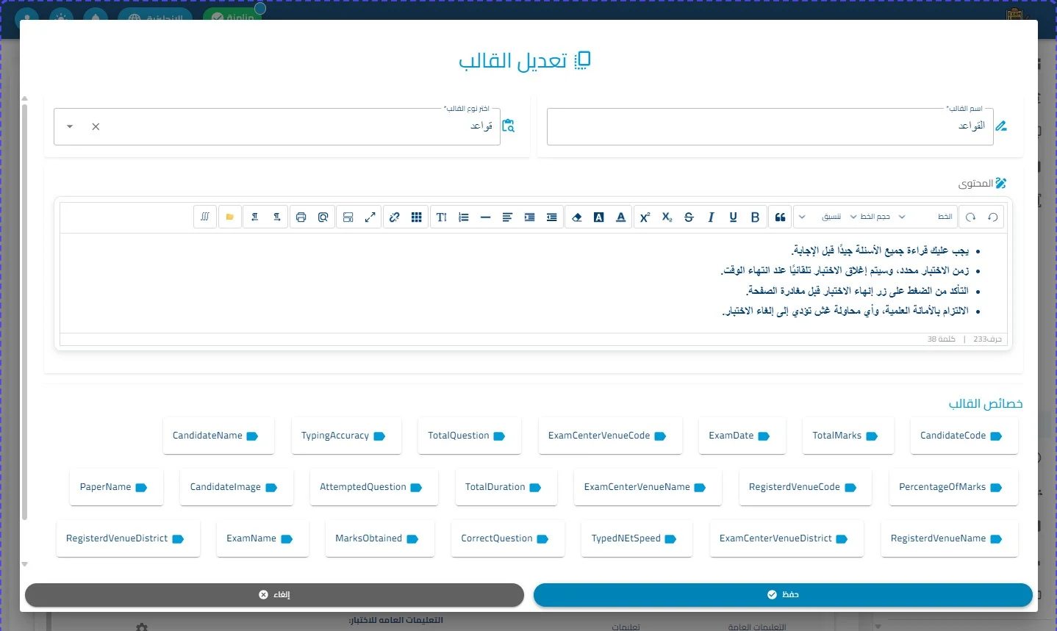Open the تنسيق format dropdown

tap(820, 217)
